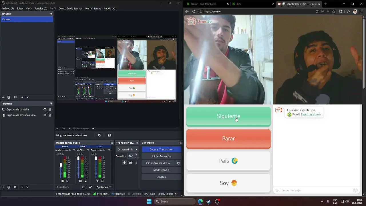This screenshot has width=366, height=206.
Task: Open filters button beside source properties gear
Action: (x=109, y=135)
